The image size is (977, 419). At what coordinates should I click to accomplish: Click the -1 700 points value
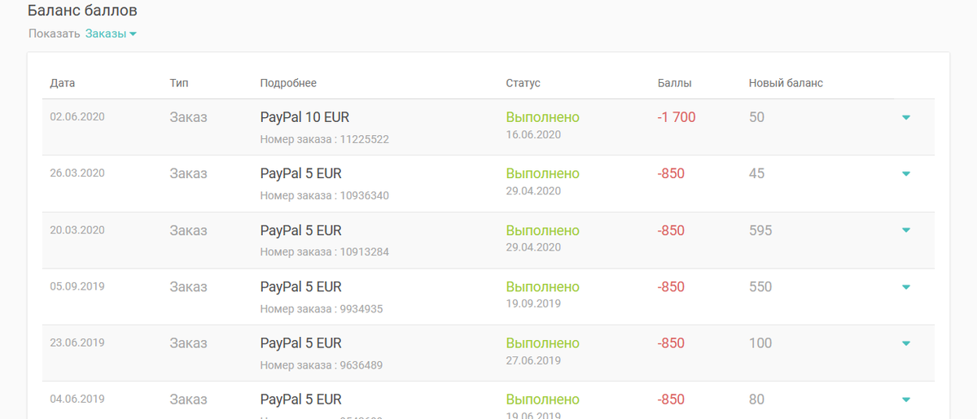coord(677,117)
